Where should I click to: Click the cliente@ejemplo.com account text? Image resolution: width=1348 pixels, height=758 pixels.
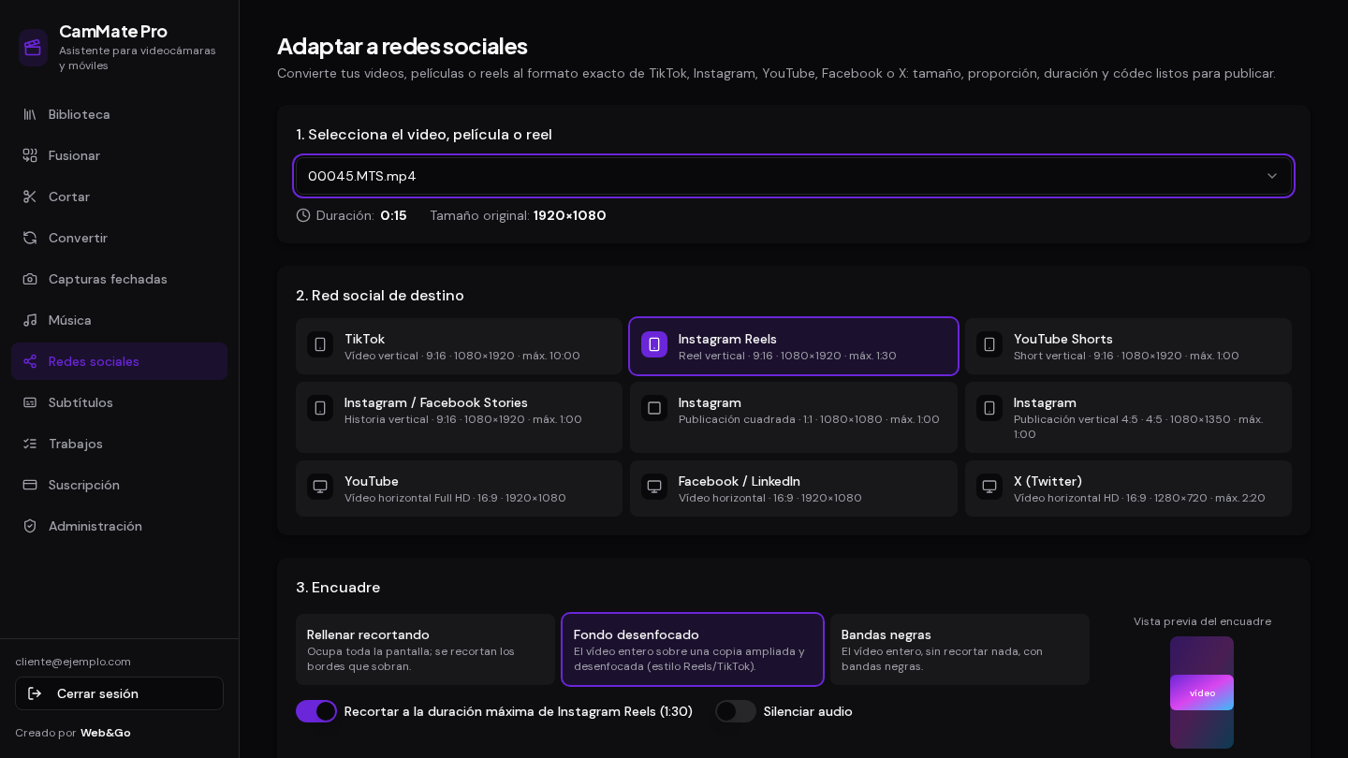pyautogui.click(x=73, y=662)
